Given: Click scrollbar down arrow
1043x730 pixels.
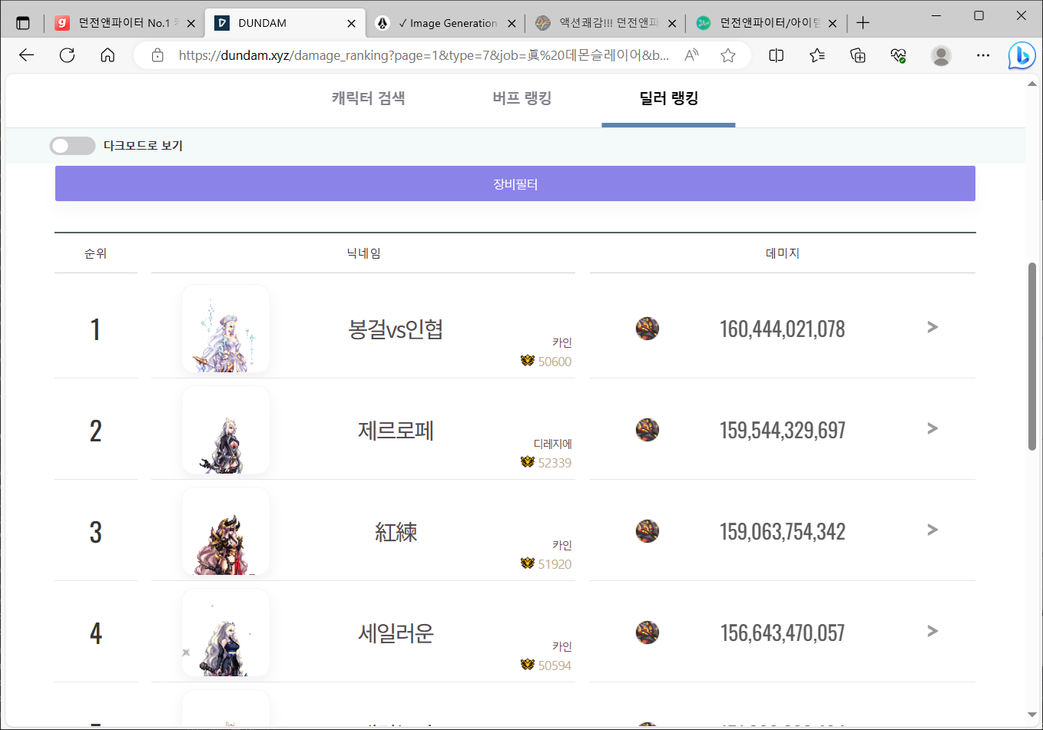Looking at the screenshot, I should tap(1032, 716).
